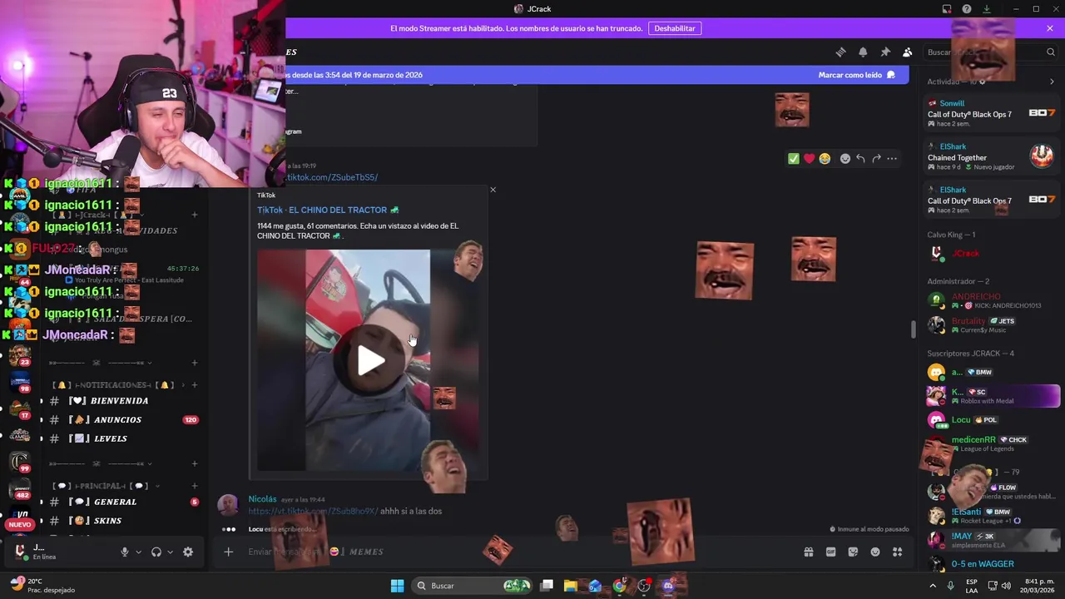Expand the Actividad section arrow

1052,82
